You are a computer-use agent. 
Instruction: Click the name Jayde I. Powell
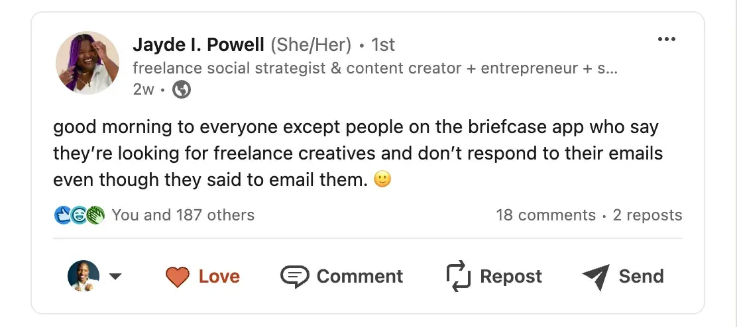[197, 44]
